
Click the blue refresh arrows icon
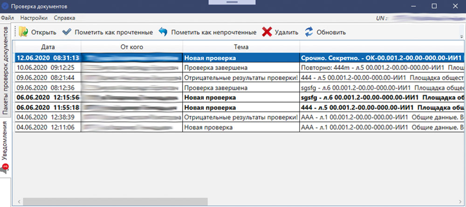tap(308, 32)
